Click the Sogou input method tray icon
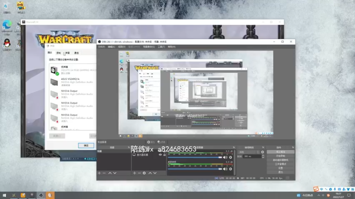The height and width of the screenshot is (199, 355). (x=328, y=195)
